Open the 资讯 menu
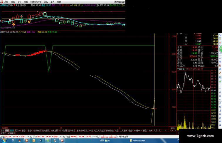Image resolution: width=222 pixels, height=143 pixels. [46, 2]
